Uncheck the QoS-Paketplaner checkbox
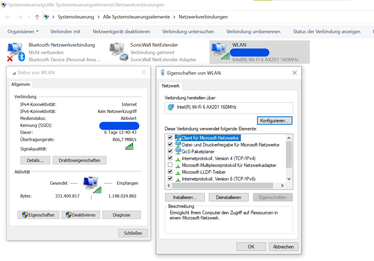This screenshot has height=261, width=374. coord(170,151)
